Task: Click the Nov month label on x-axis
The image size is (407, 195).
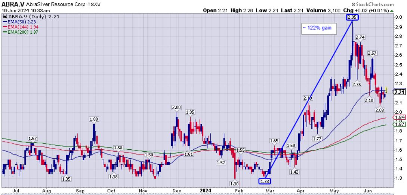Action: (143, 191)
